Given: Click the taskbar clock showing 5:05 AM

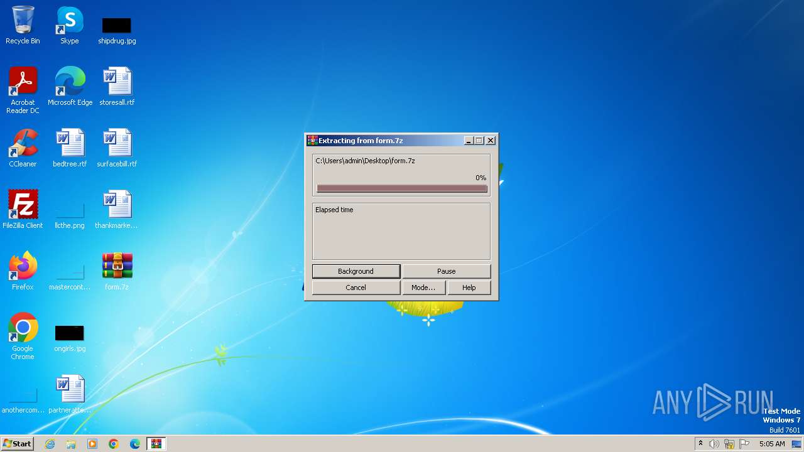Looking at the screenshot, I should coord(772,444).
